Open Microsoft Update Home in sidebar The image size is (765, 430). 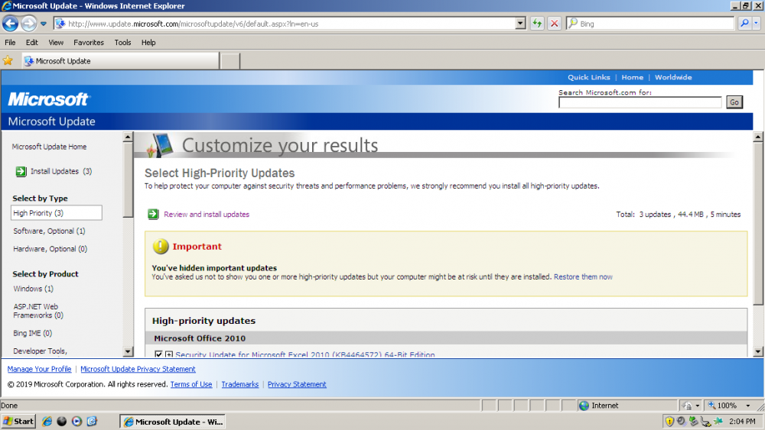[49, 147]
